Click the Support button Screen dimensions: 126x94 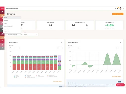coord(120,85)
